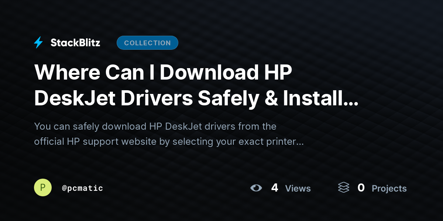The width and height of the screenshot is (443, 221).
Task: Click the StackBlitz wordmark text
Action: (x=75, y=43)
